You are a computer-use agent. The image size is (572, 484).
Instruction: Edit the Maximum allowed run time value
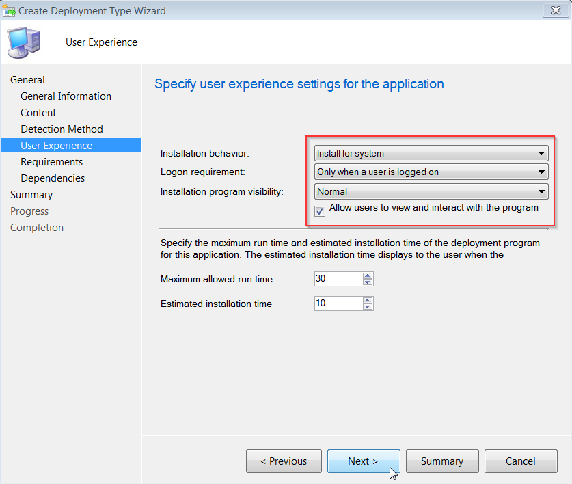(x=338, y=278)
